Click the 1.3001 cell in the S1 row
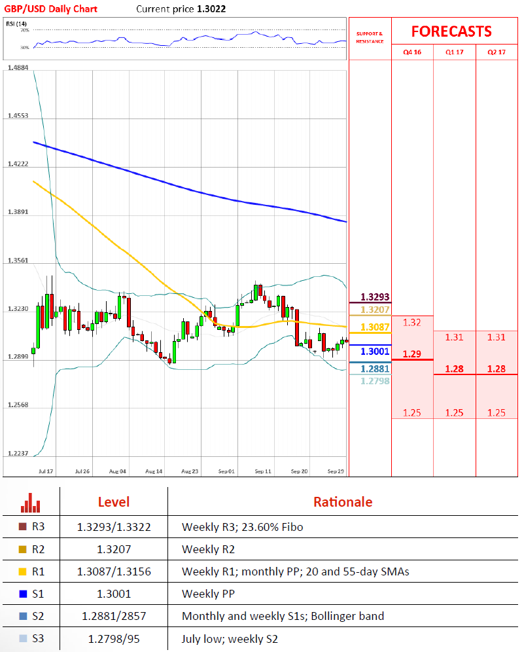 [x=114, y=594]
